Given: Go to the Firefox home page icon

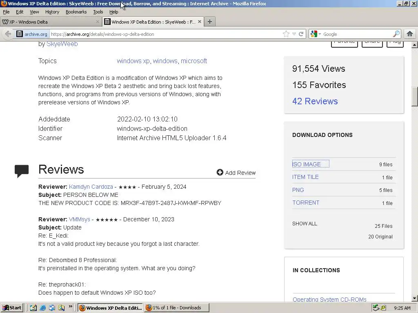Looking at the screenshot, I should [410, 34].
